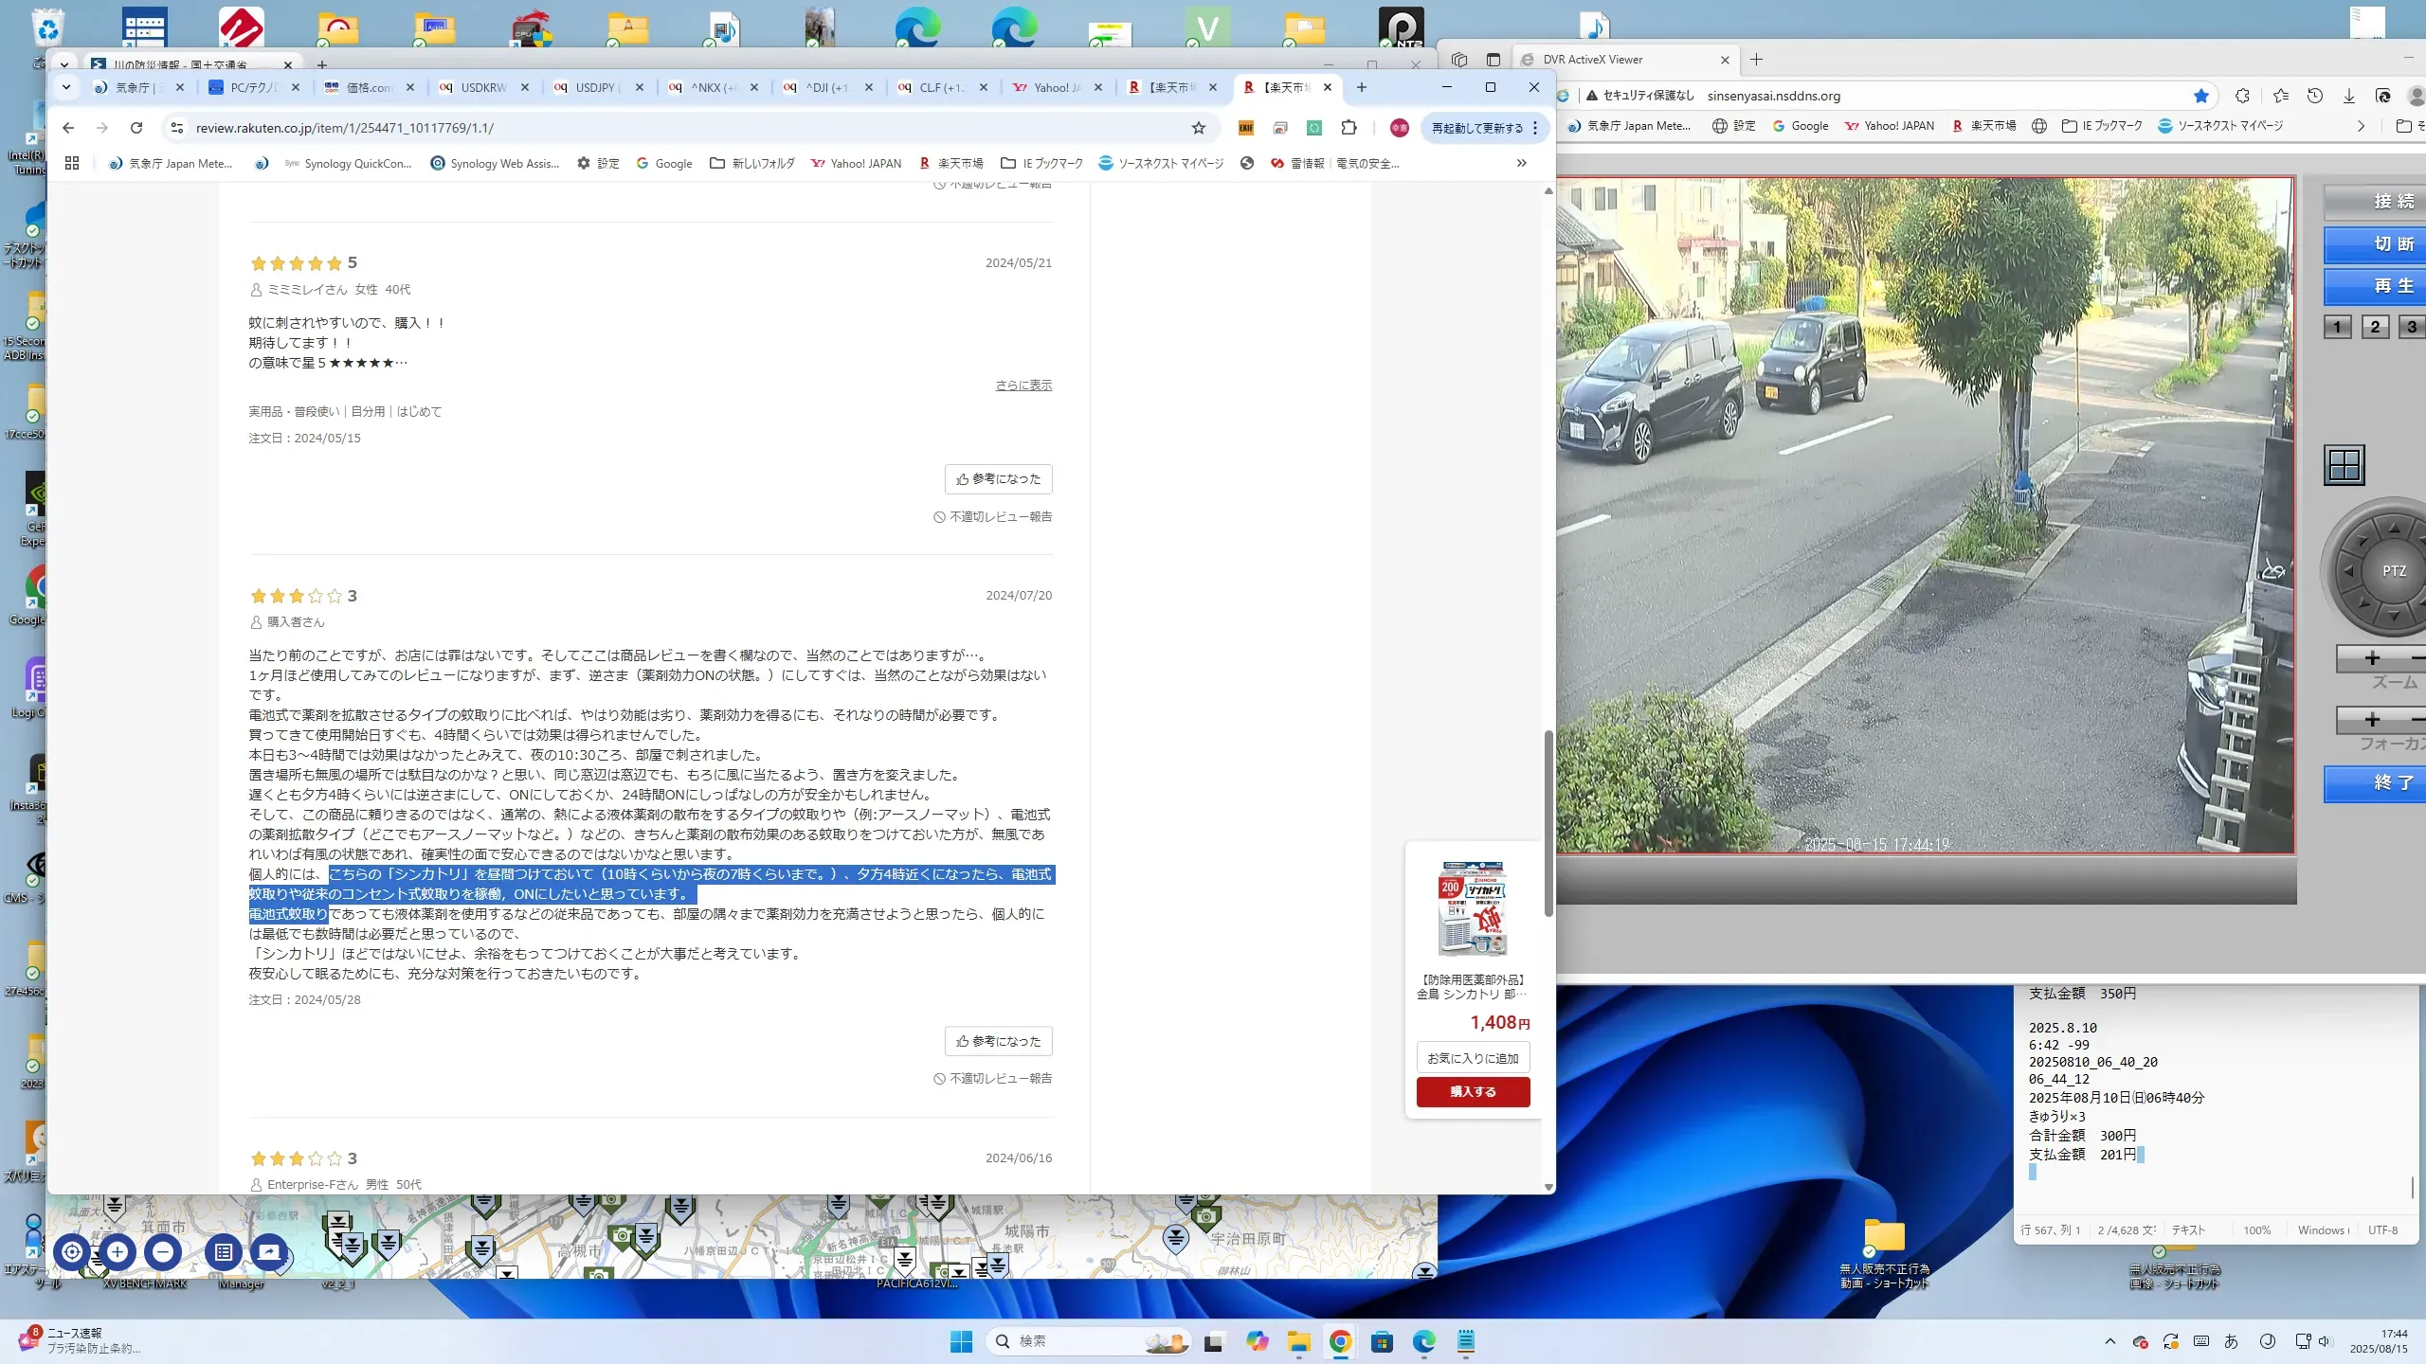2426x1364 pixels.
Task: Click the Edge downloads arrow icon
Action: pyautogui.click(x=2348, y=96)
